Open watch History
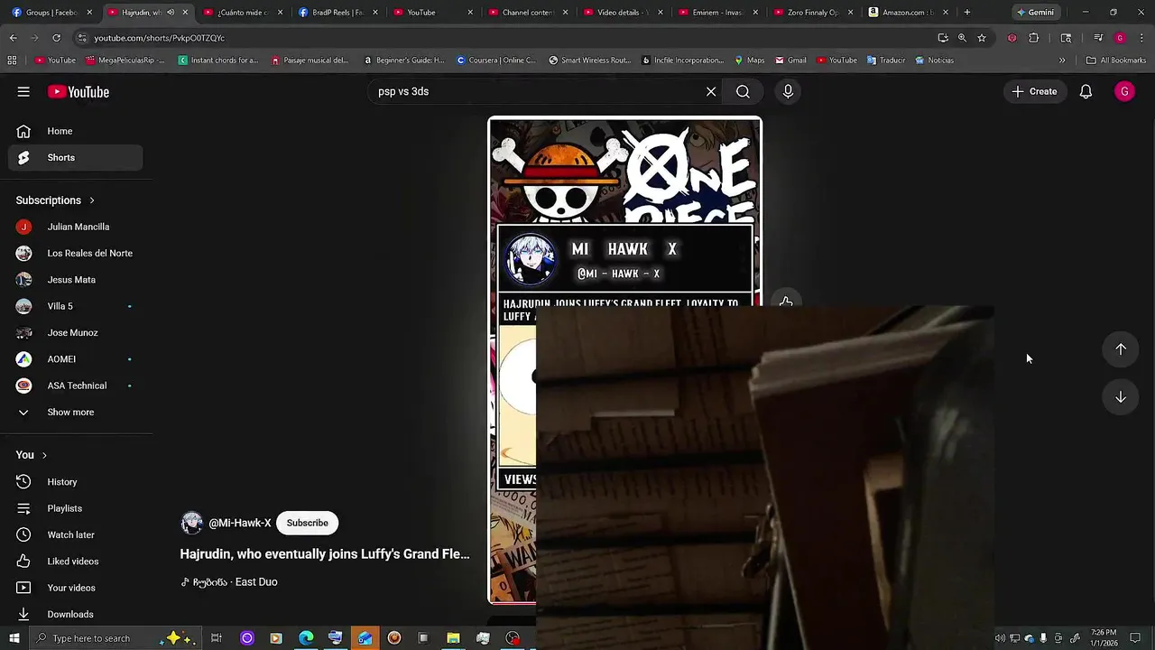Image resolution: width=1155 pixels, height=650 pixels. pyautogui.click(x=76, y=482)
